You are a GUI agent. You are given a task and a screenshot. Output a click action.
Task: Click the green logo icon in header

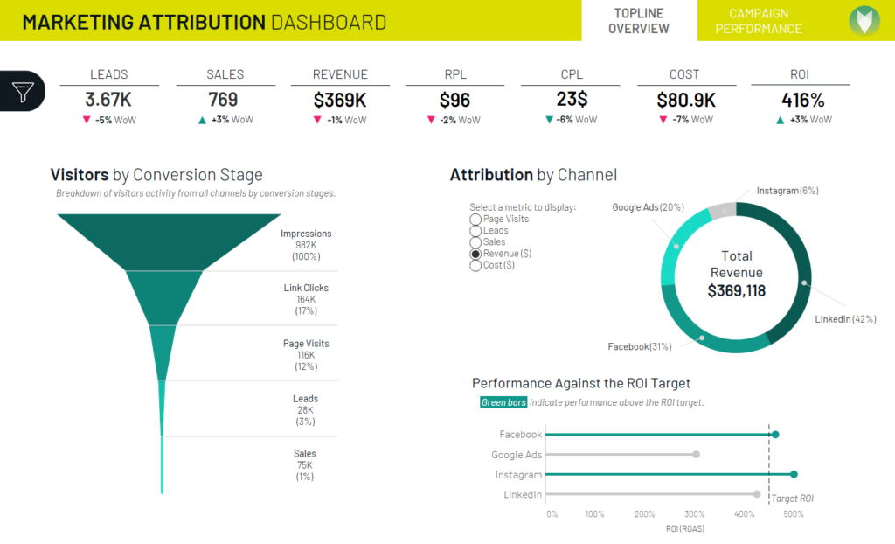(864, 21)
